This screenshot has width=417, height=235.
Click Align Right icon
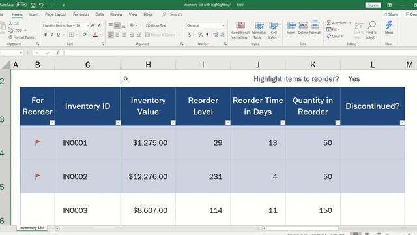(x=124, y=35)
